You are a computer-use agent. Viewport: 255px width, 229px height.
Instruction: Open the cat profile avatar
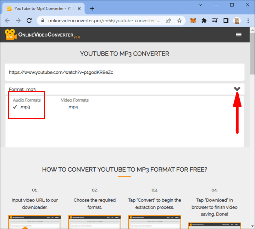click(237, 21)
